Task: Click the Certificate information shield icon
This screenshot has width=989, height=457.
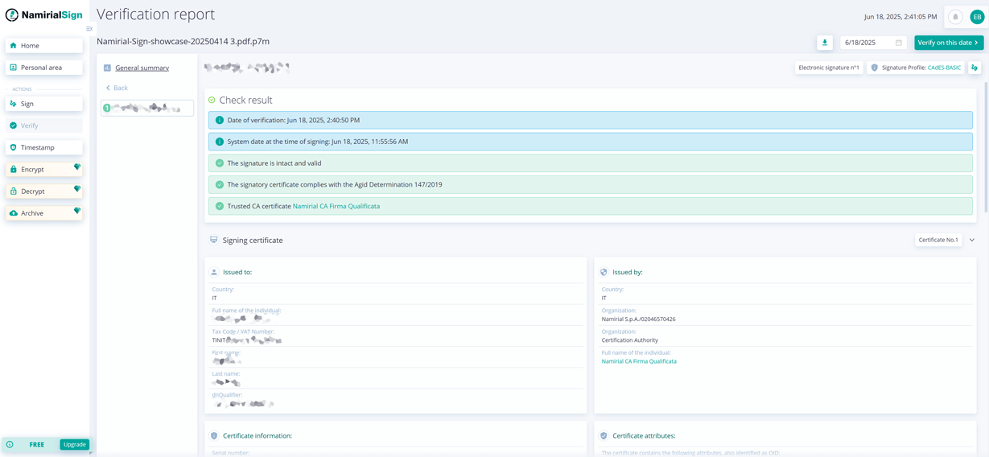Action: click(x=214, y=435)
